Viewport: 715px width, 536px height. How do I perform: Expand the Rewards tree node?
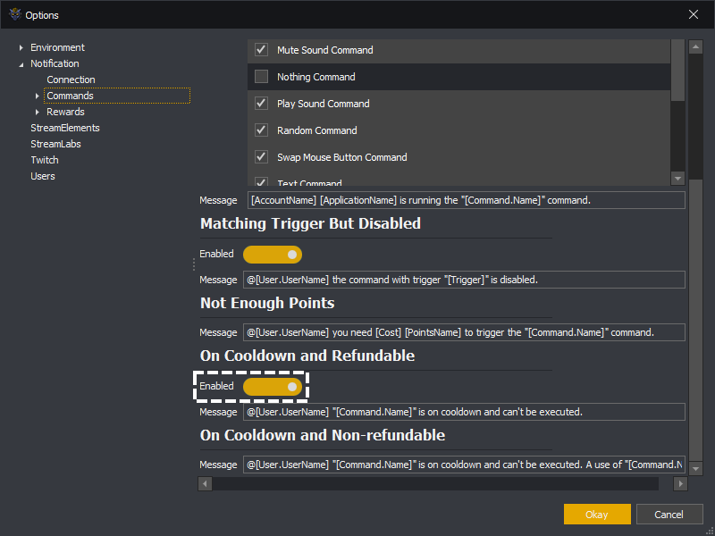point(38,112)
